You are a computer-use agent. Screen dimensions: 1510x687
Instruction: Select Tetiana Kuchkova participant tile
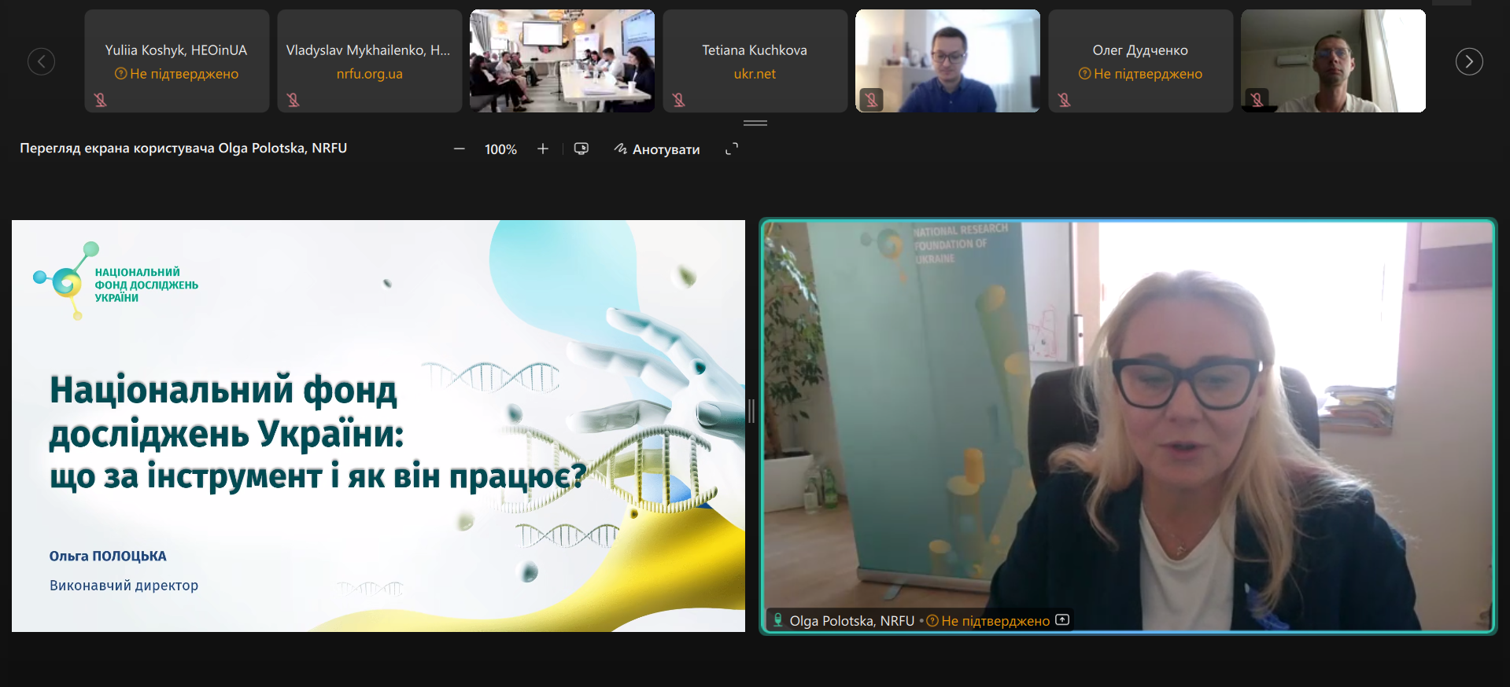pos(755,61)
